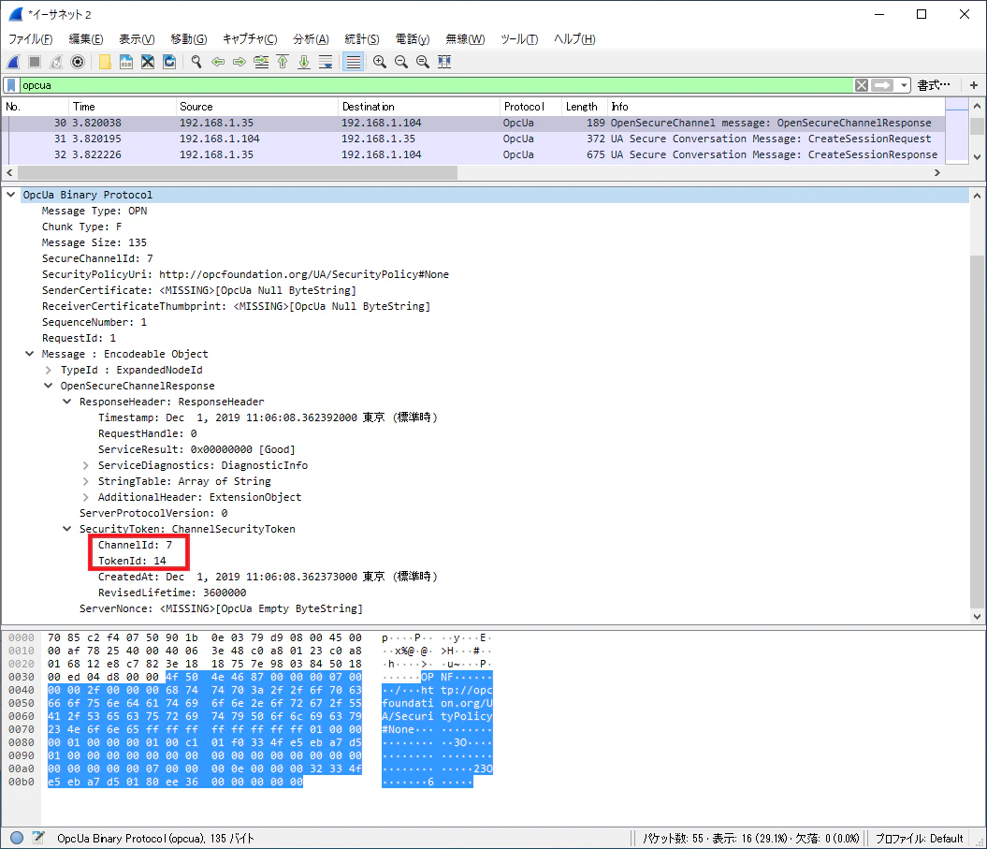Start capture with the shark fin icon

click(x=13, y=62)
